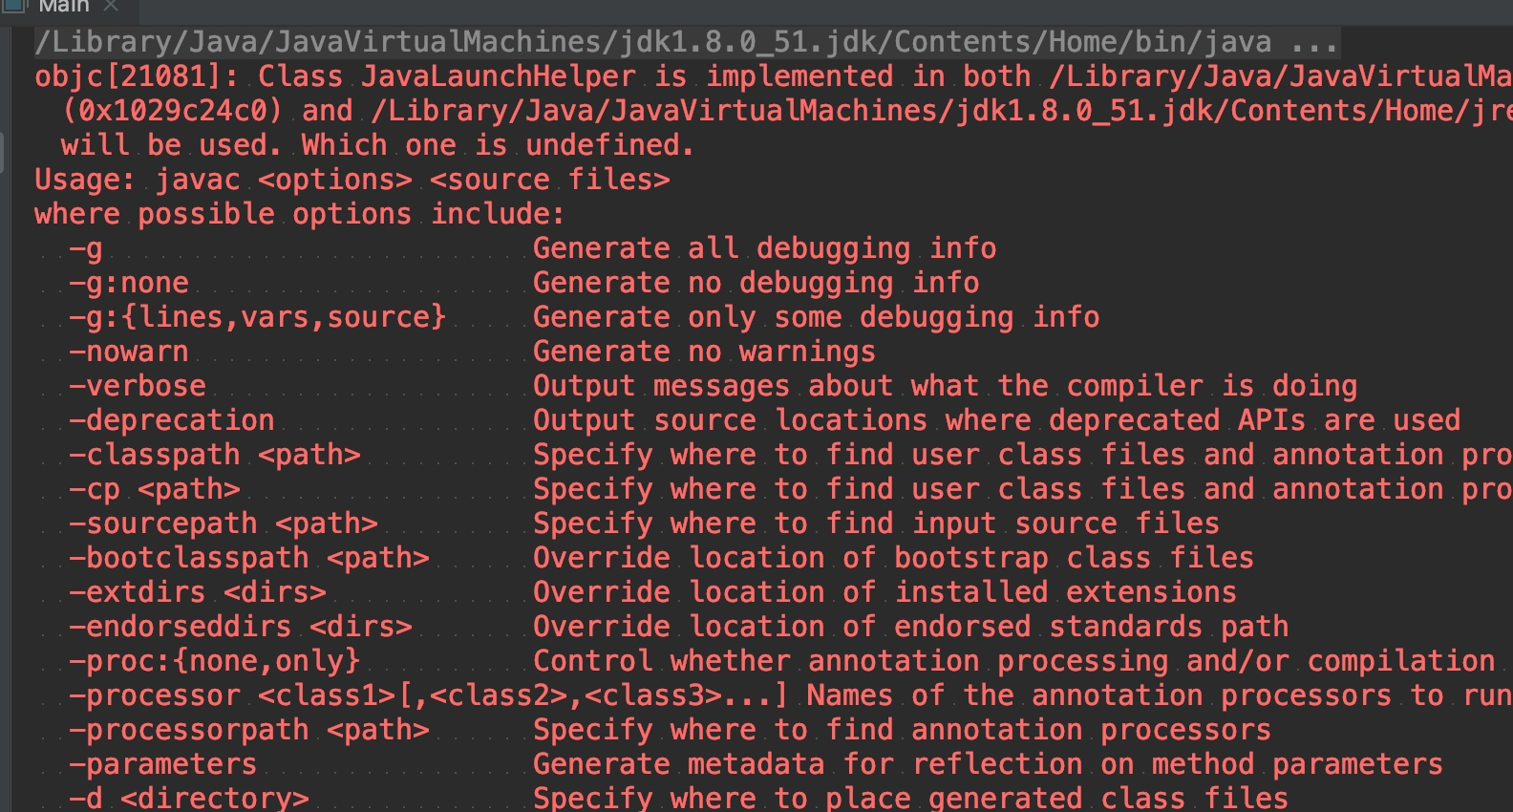Click the Main tab's application icon
Screen dimensions: 1513x812
pyautogui.click(x=13, y=5)
